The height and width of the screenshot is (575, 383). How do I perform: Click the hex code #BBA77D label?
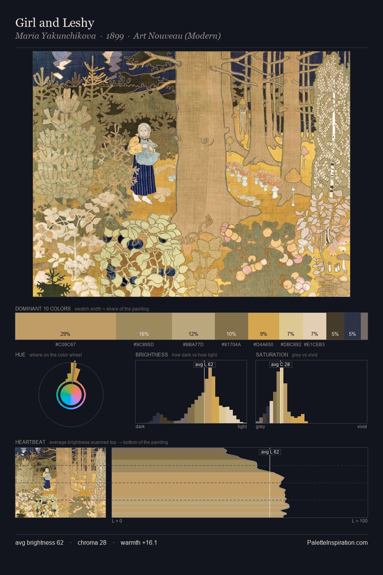(x=193, y=345)
